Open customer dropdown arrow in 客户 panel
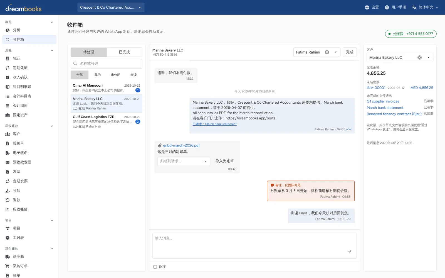445x278 pixels. coord(428,57)
